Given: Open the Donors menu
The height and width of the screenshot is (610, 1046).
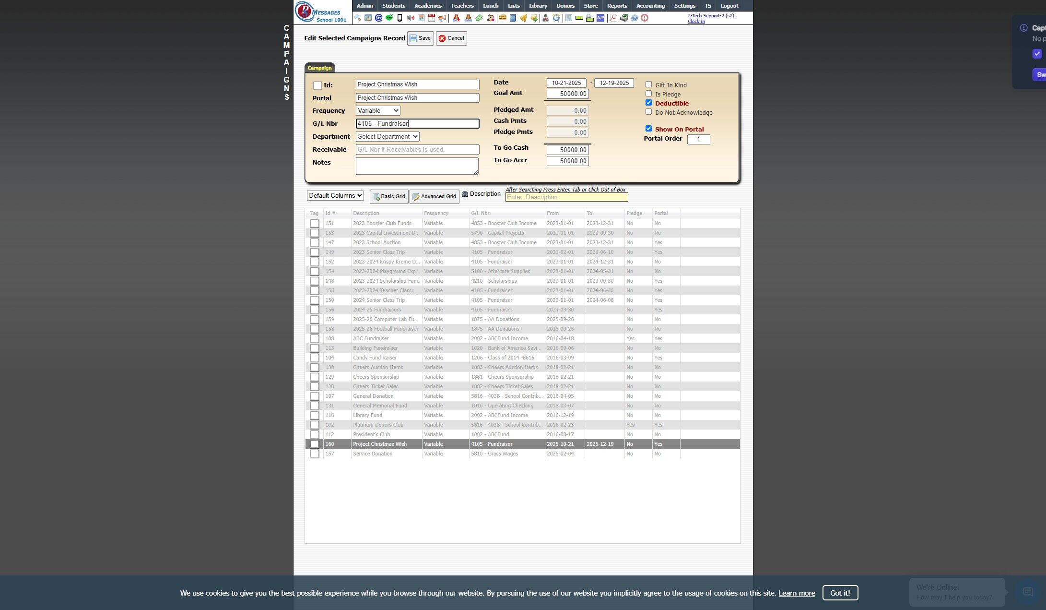Looking at the screenshot, I should click(565, 6).
